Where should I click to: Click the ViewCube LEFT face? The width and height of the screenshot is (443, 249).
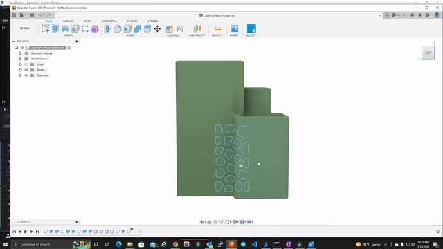click(428, 53)
